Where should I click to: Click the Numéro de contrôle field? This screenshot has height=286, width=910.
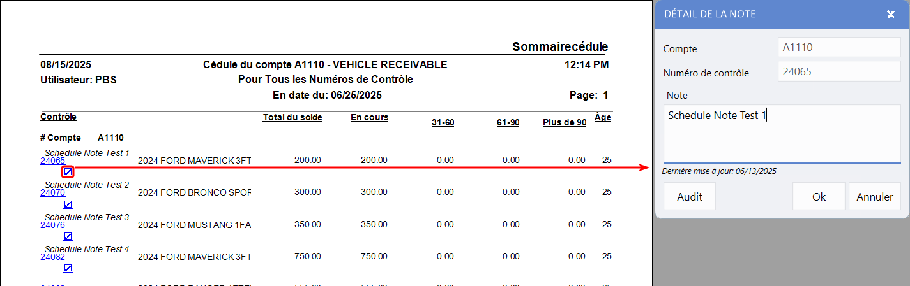click(838, 72)
